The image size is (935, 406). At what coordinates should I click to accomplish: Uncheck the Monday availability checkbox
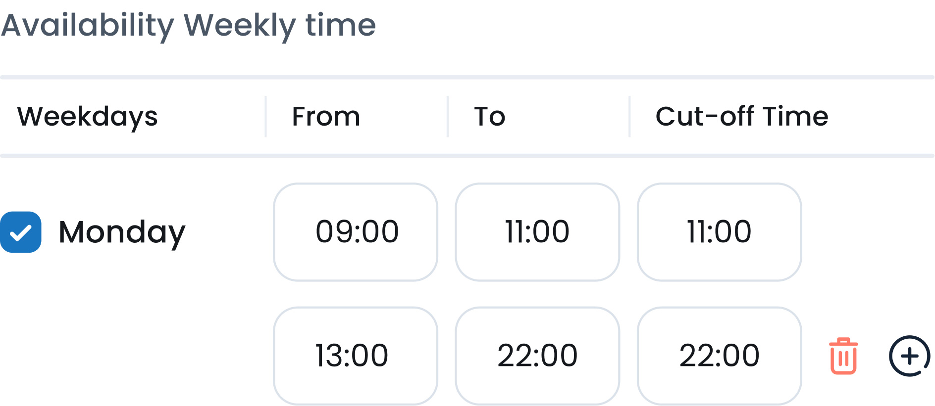point(21,231)
